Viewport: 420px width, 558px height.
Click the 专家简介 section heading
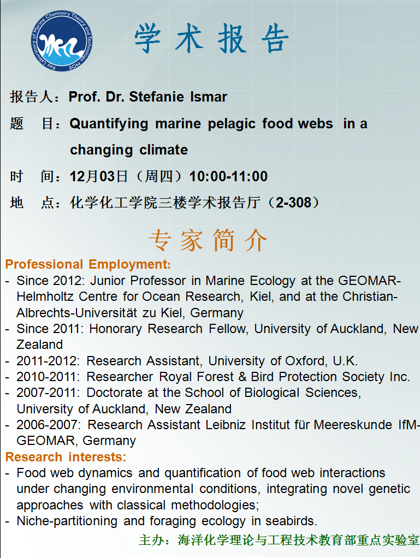208,240
